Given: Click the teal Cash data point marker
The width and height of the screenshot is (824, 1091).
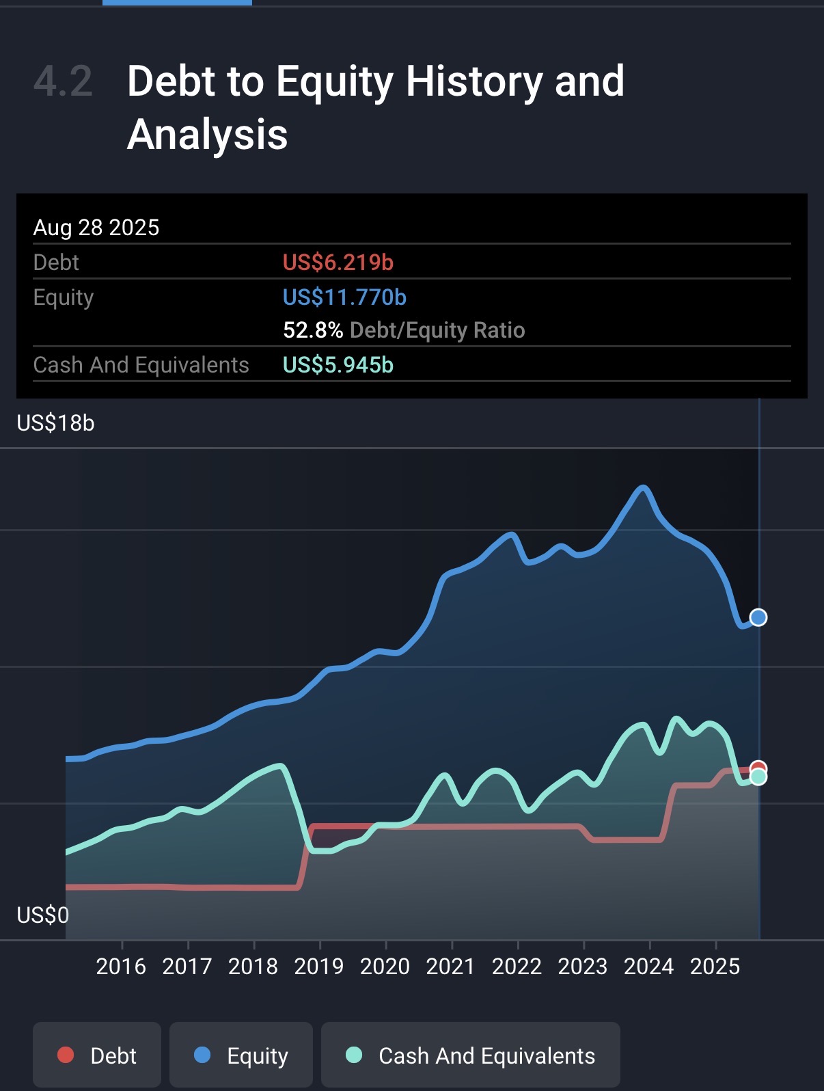Looking at the screenshot, I should [x=758, y=778].
